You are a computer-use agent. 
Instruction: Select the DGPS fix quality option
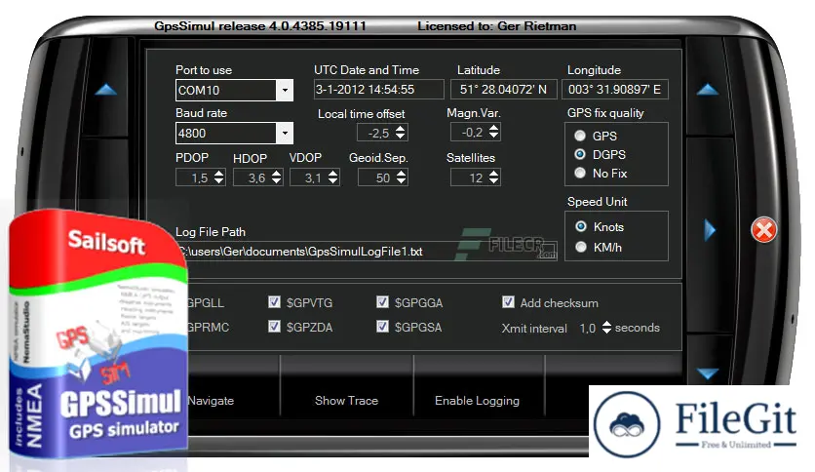tap(580, 154)
